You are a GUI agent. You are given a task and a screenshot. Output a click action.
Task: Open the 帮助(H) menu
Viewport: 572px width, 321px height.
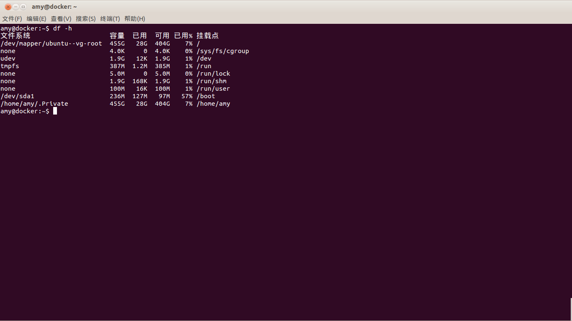(x=135, y=19)
